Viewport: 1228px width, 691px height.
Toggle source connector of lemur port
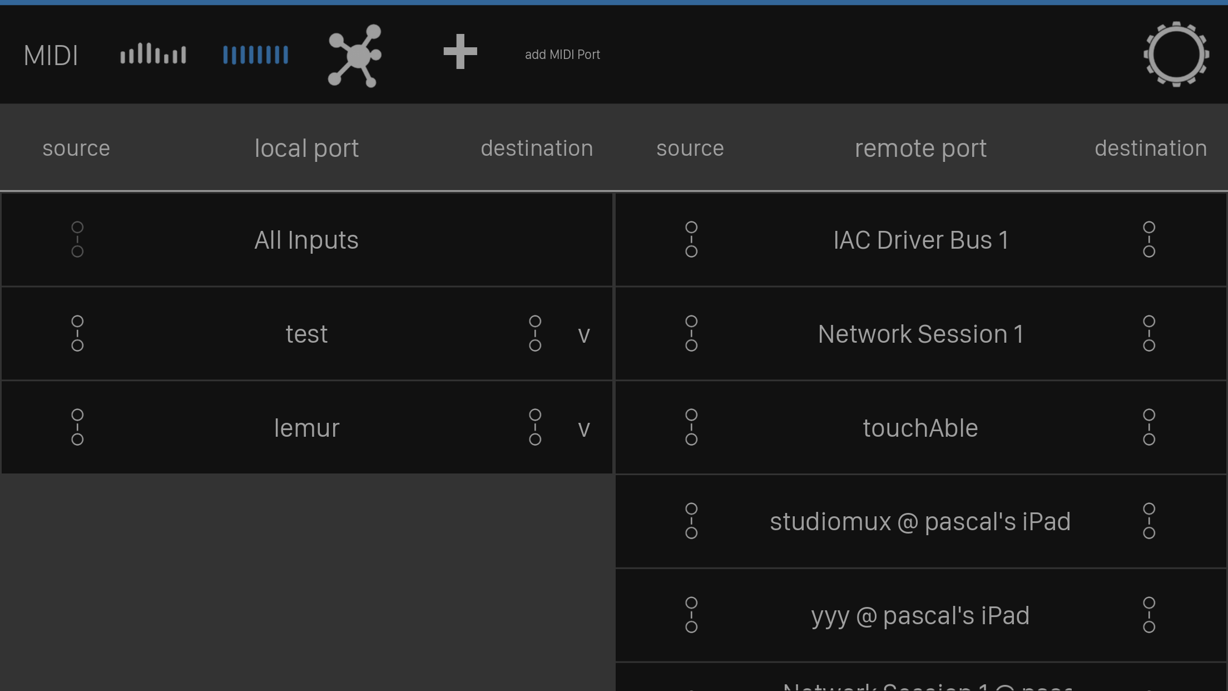click(x=77, y=427)
